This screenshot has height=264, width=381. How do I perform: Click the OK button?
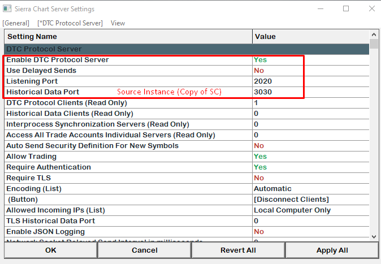coord(51,250)
